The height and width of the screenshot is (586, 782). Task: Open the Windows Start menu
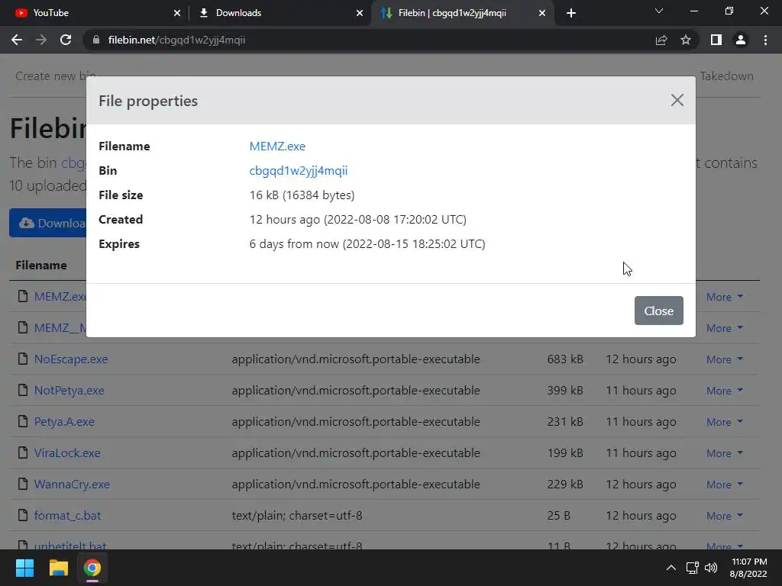coord(24,568)
